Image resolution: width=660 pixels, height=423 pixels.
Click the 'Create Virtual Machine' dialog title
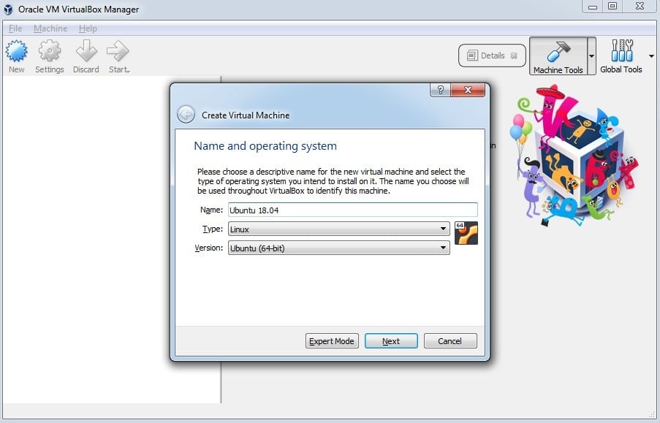[246, 115]
